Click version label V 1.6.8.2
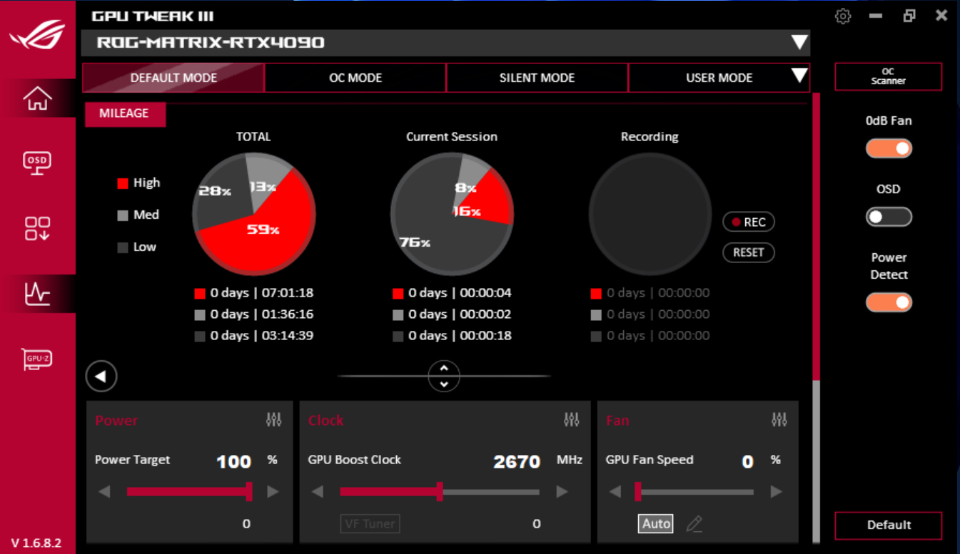 (x=36, y=543)
